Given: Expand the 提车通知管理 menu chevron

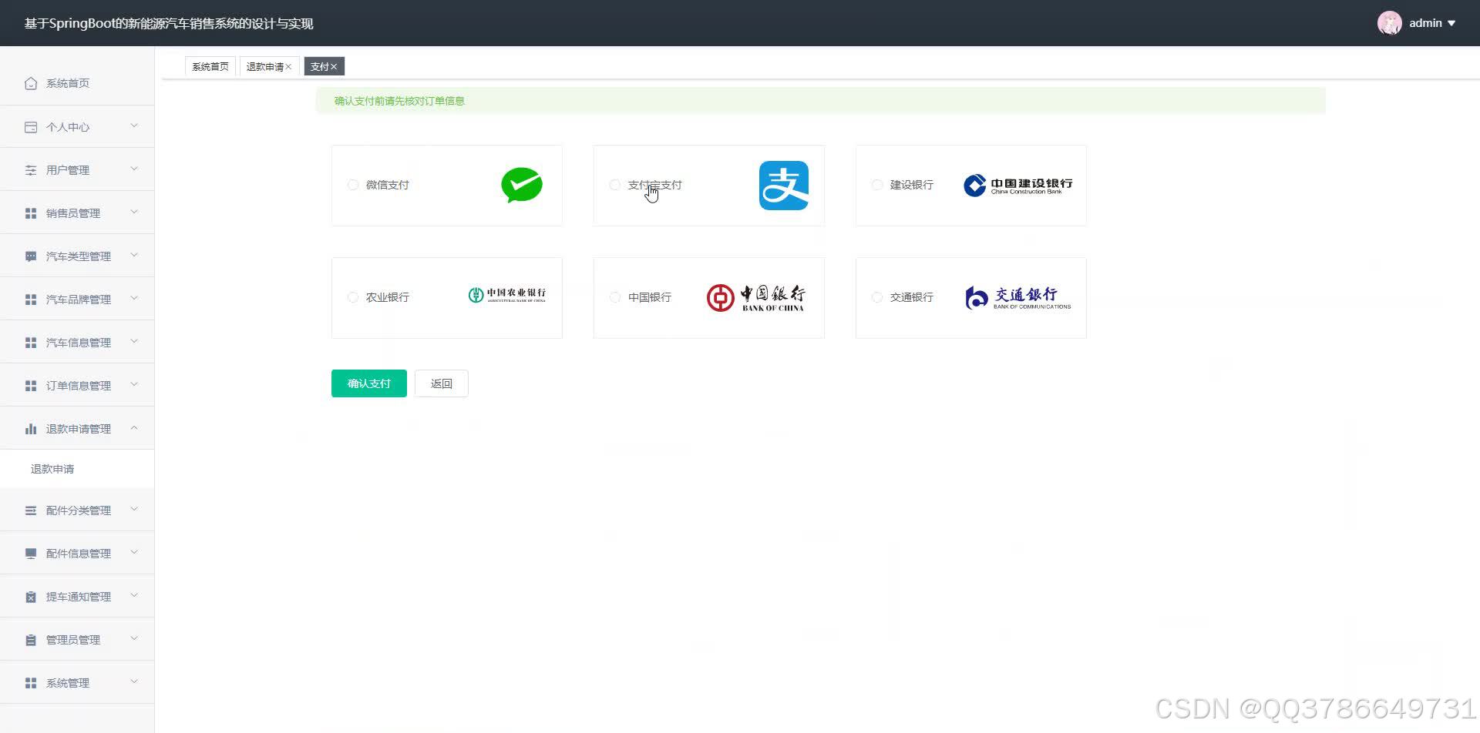Looking at the screenshot, I should [x=134, y=595].
